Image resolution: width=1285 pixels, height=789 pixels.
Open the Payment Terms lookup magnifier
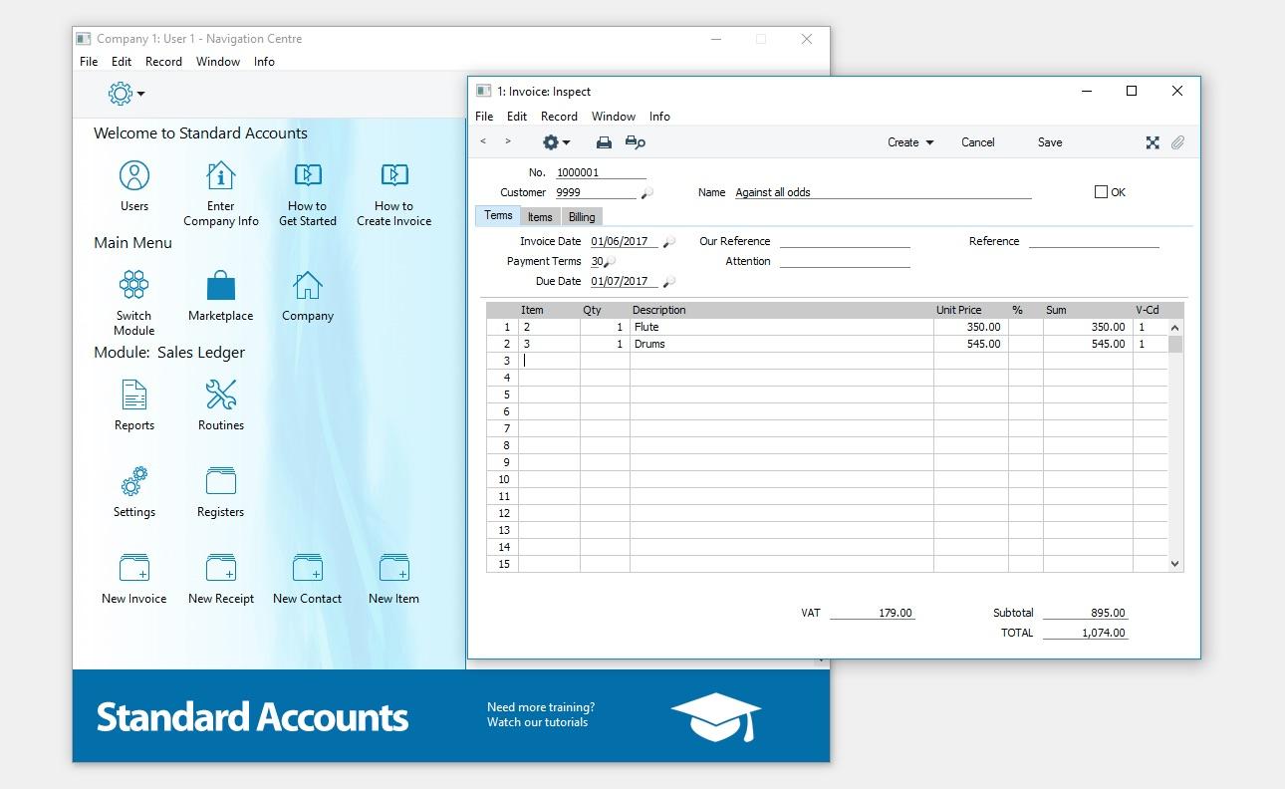coord(610,262)
